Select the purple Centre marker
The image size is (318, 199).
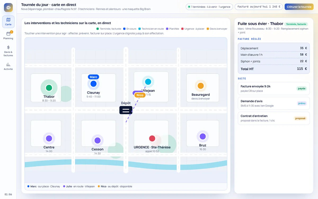(49, 139)
